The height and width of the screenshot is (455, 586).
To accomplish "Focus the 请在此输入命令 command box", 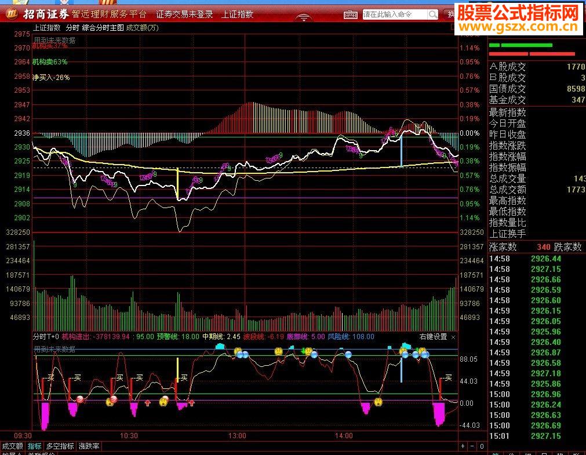I will tap(395, 14).
